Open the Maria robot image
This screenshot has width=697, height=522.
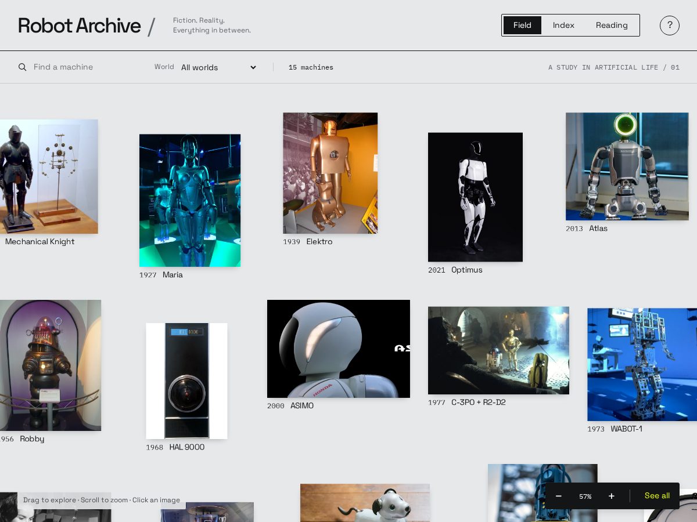pyautogui.click(x=190, y=201)
